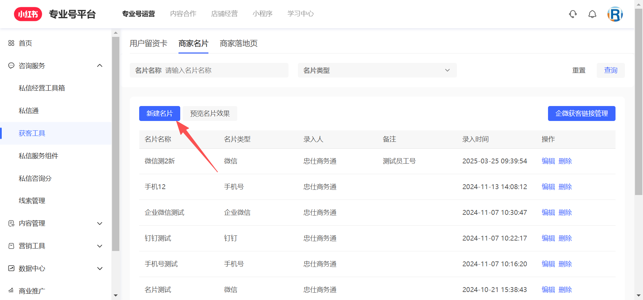Expand the 数据中心 section chevron
This screenshot has height=300, width=643.
click(100, 268)
